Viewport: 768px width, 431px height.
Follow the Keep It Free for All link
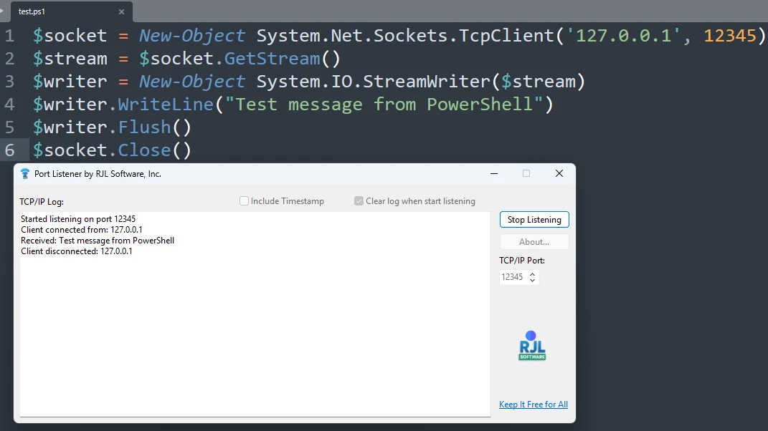[534, 404]
